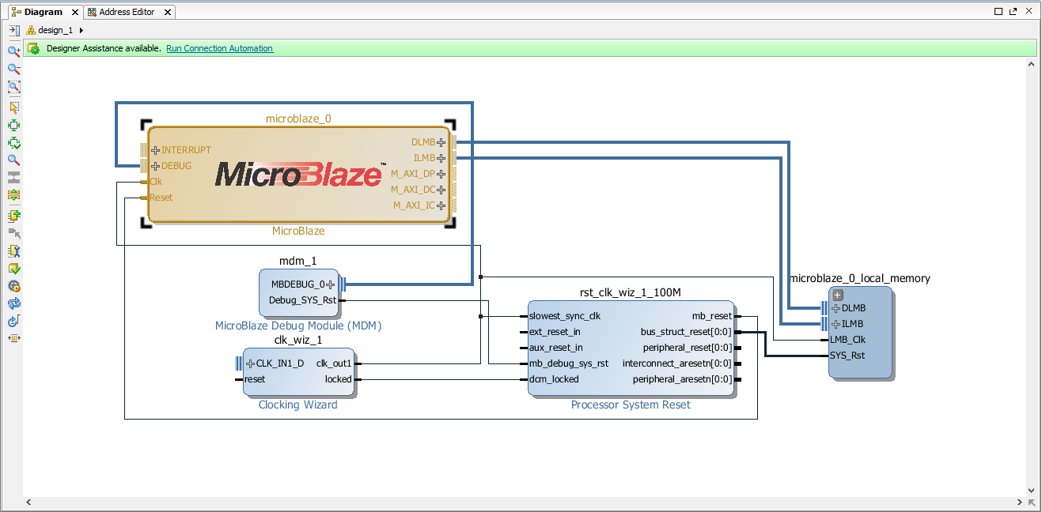1042x512 pixels.
Task: Activate the Select Area tool
Action: (x=13, y=107)
